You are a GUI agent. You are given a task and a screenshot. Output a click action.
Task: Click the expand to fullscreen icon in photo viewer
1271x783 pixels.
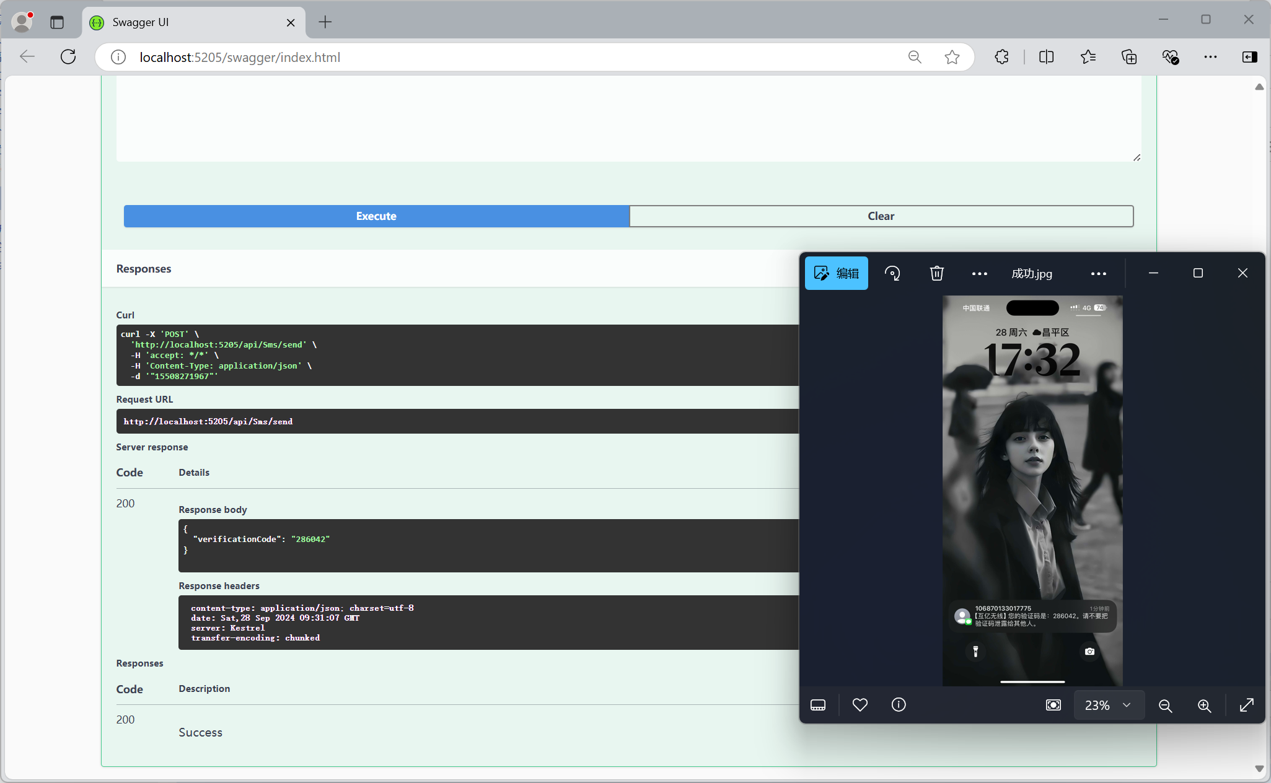click(x=1247, y=705)
